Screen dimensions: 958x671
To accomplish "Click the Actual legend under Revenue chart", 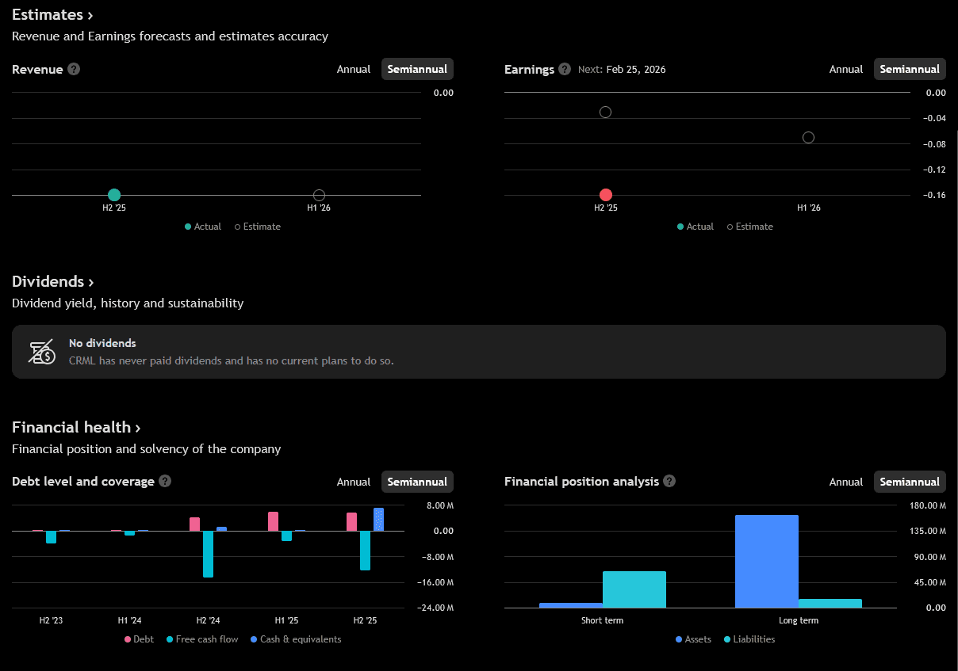I will point(203,227).
